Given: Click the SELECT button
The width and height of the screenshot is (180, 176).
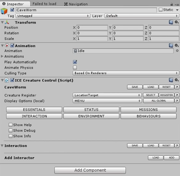Looking at the screenshot, I should click(x=151, y=95).
